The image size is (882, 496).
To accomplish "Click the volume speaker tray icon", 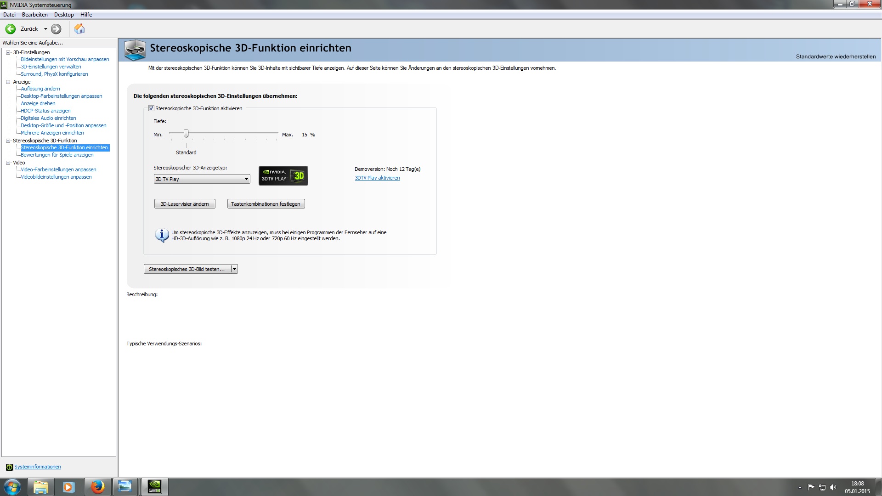I will (833, 487).
